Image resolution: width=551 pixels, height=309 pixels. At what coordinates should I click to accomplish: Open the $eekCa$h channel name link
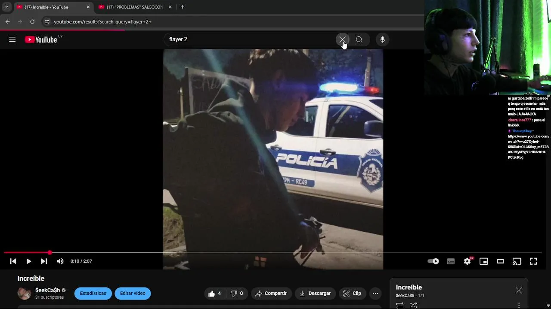click(x=48, y=291)
